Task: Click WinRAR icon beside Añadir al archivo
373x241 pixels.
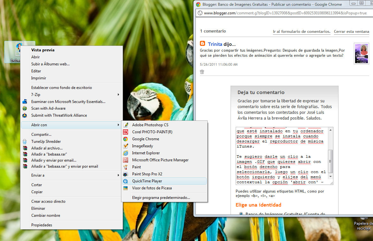Action: point(25,148)
